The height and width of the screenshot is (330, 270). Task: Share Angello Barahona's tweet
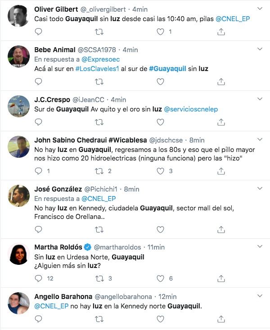tap(221, 319)
